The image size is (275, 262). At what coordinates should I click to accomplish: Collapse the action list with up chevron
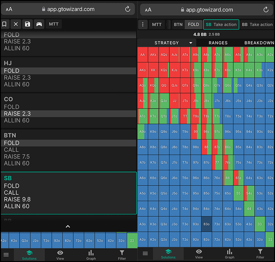coord(68,226)
